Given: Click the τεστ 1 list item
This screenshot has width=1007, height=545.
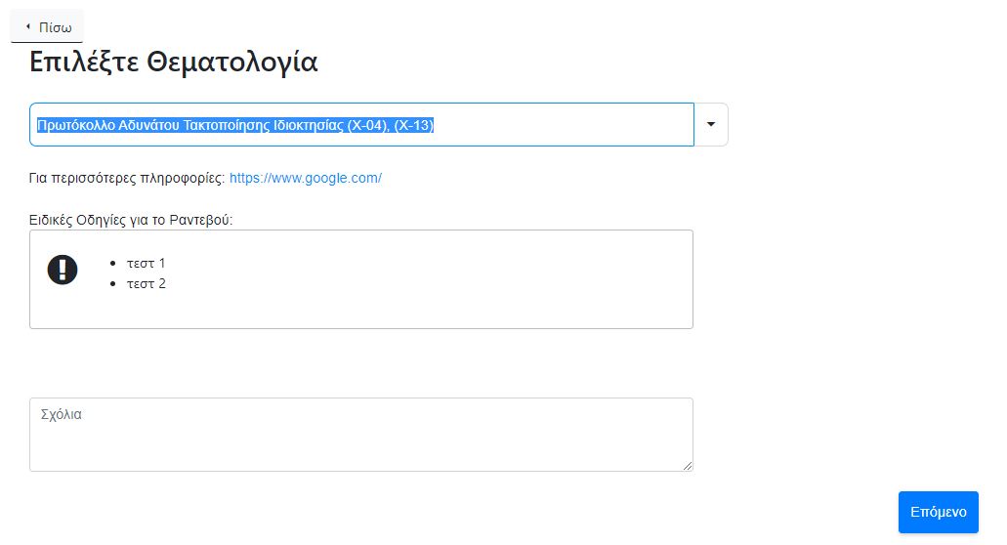Looking at the screenshot, I should tap(146, 263).
